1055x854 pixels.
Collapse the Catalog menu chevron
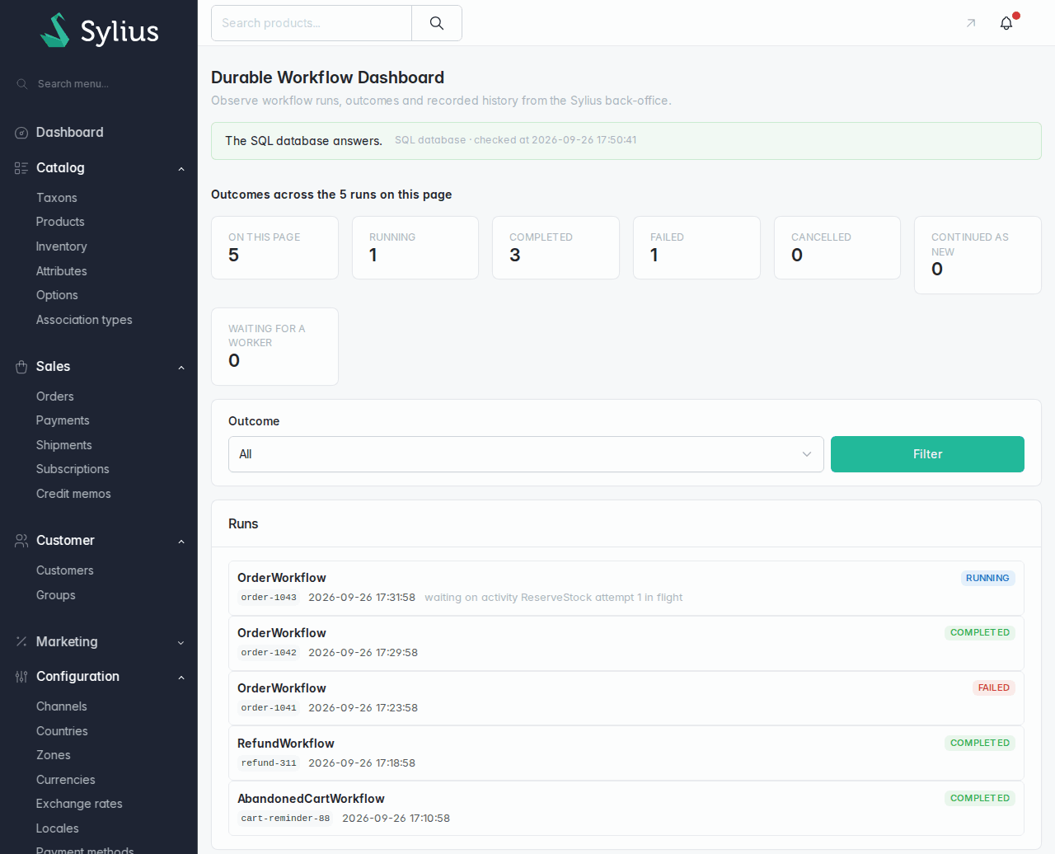181,169
